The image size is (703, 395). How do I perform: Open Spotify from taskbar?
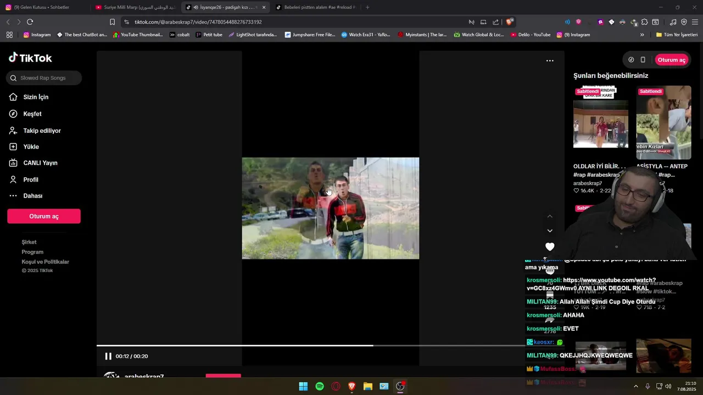[x=320, y=386]
